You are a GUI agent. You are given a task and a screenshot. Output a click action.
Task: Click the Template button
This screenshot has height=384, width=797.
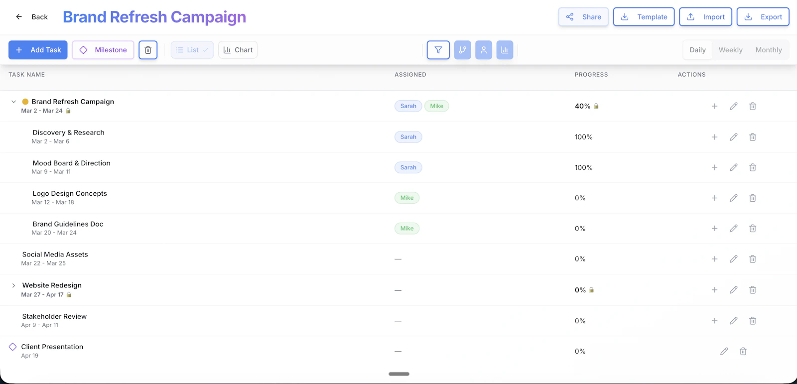(644, 17)
